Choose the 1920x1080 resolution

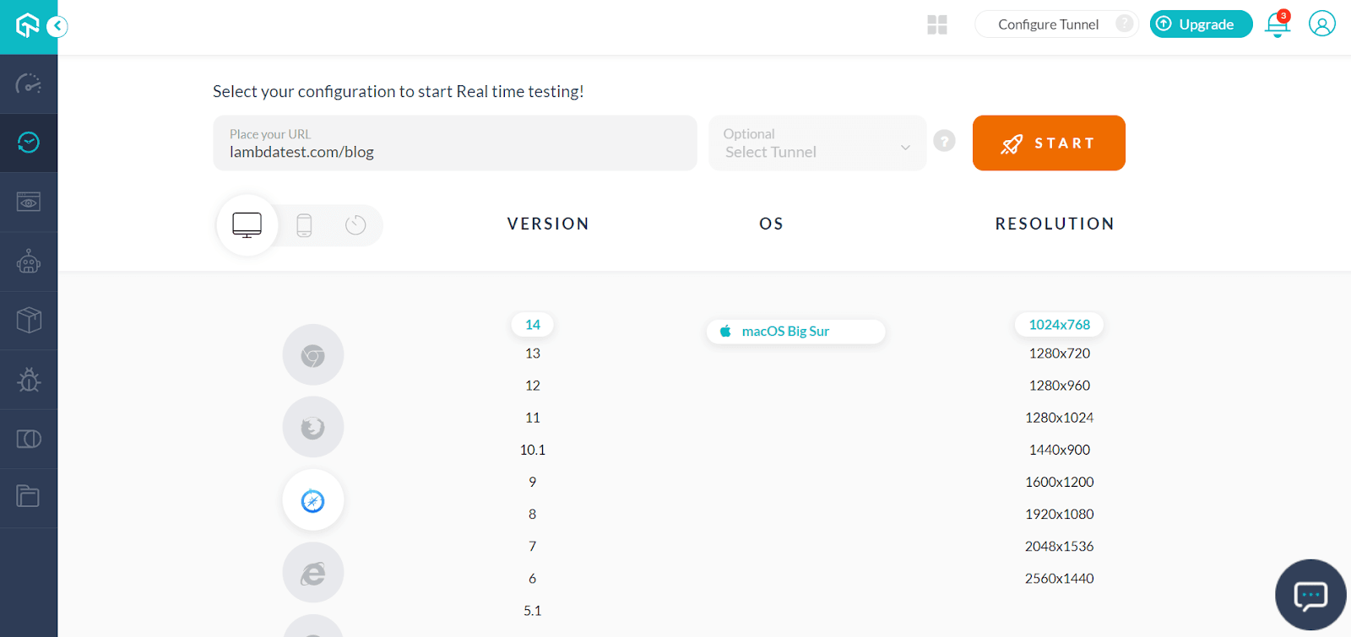click(1059, 514)
